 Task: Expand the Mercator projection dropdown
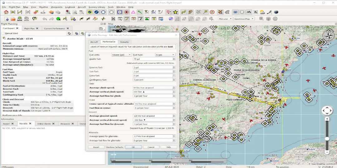(225, 19)
